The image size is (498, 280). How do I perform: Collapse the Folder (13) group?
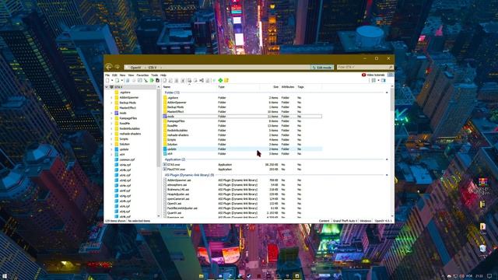pos(387,93)
